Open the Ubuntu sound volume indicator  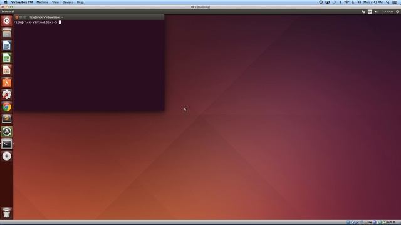pos(376,12)
